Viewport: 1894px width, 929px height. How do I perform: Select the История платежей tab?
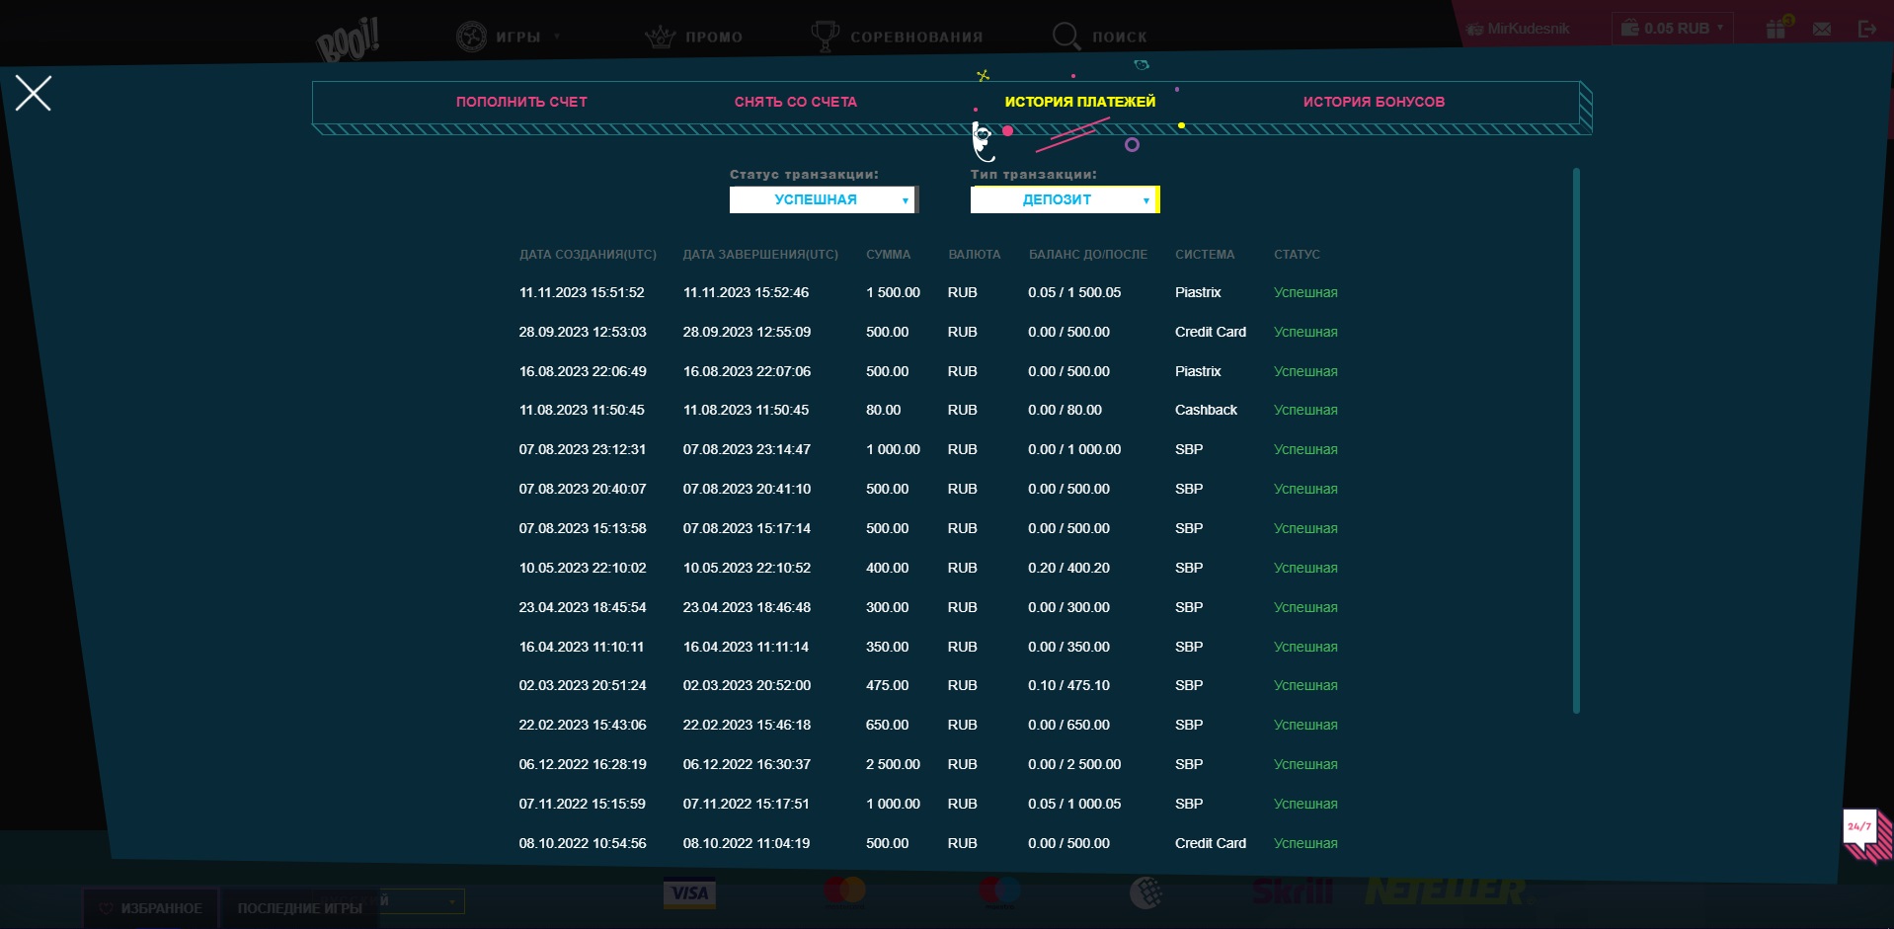point(1079,102)
